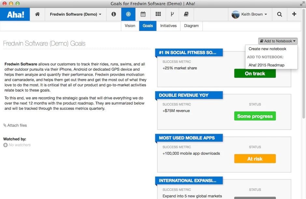The image size is (306, 199).
Task: Switch to the Diagram tab
Action: (x=191, y=26)
